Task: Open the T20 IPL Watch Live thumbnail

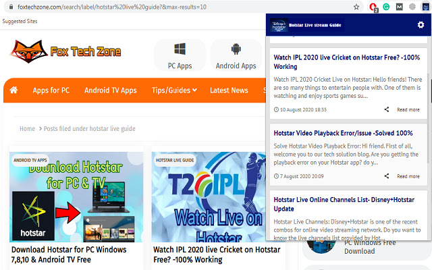Action: 209,197
